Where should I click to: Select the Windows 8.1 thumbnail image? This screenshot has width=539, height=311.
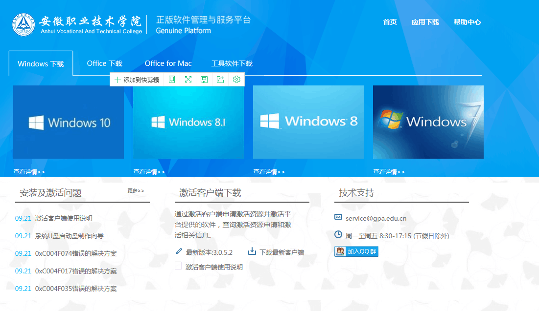tap(188, 122)
